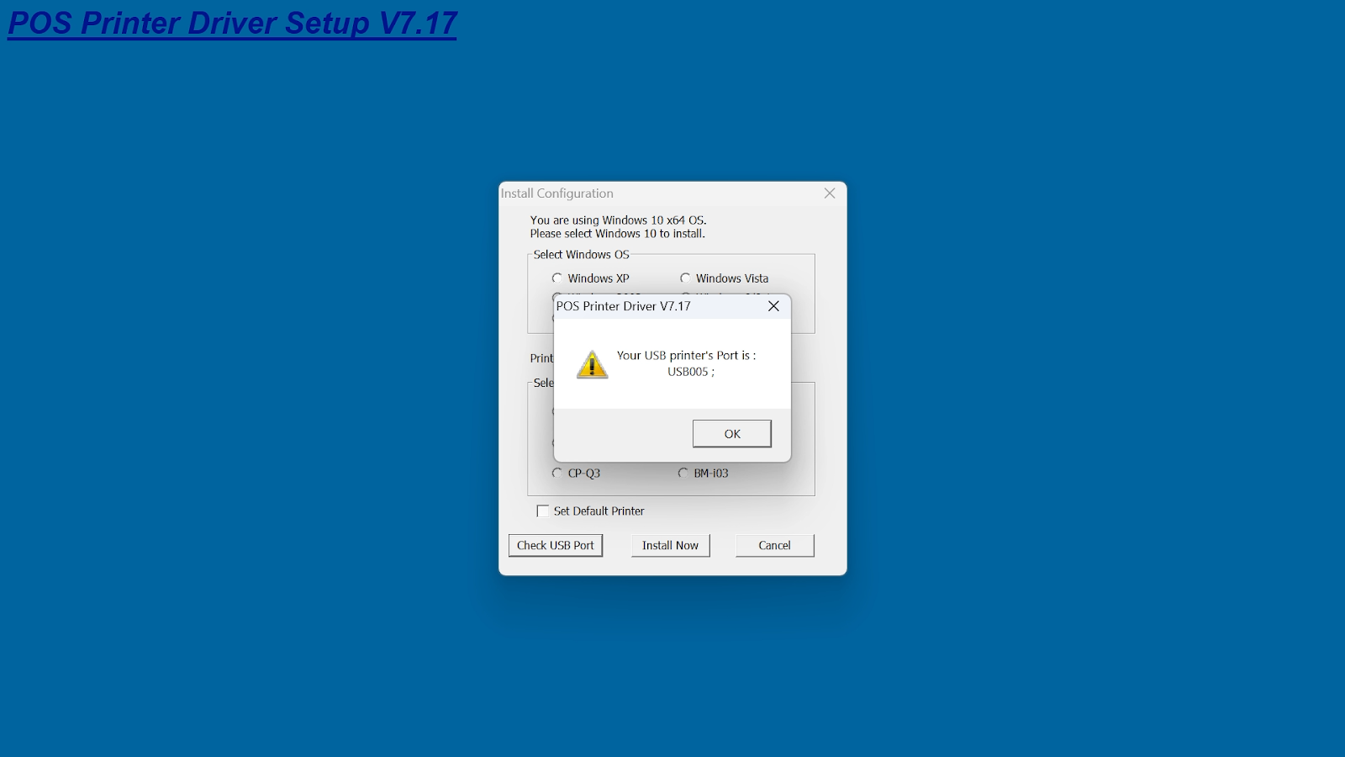Viewport: 1345px width, 757px height.
Task: Click the OK button in the message box
Action: click(731, 434)
